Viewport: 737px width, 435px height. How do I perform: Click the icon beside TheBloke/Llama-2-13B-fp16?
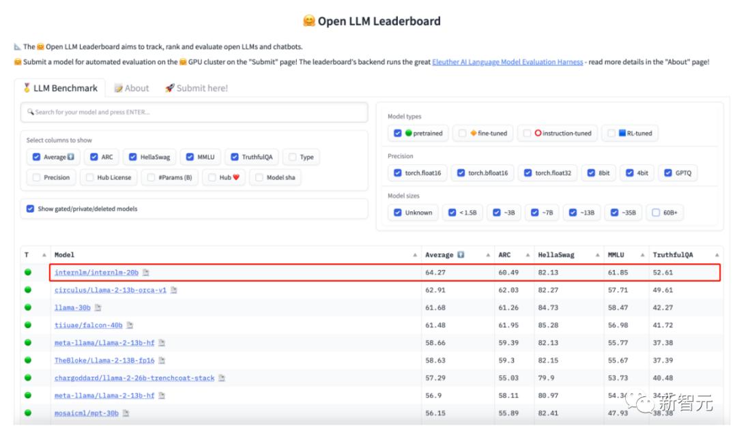(x=162, y=360)
